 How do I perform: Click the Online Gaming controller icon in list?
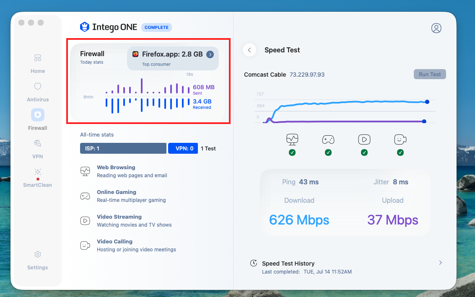85,196
